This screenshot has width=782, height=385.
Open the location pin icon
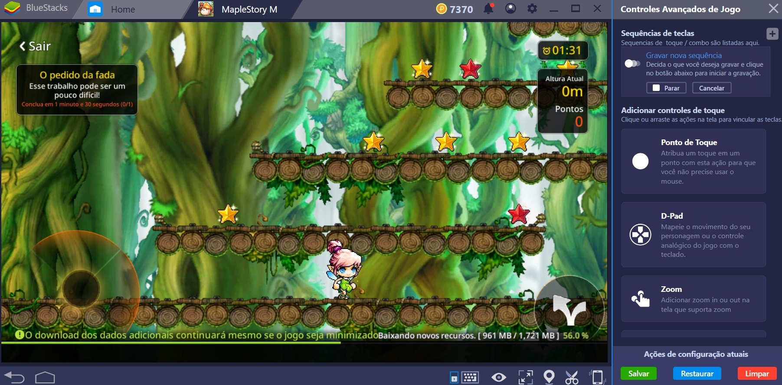[x=549, y=377]
